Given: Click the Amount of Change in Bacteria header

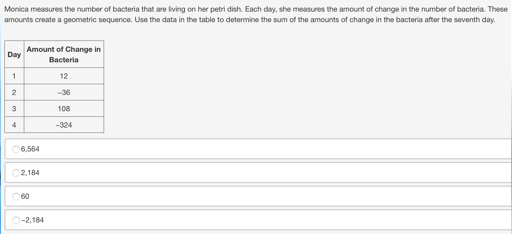Looking at the screenshot, I should (x=64, y=54).
